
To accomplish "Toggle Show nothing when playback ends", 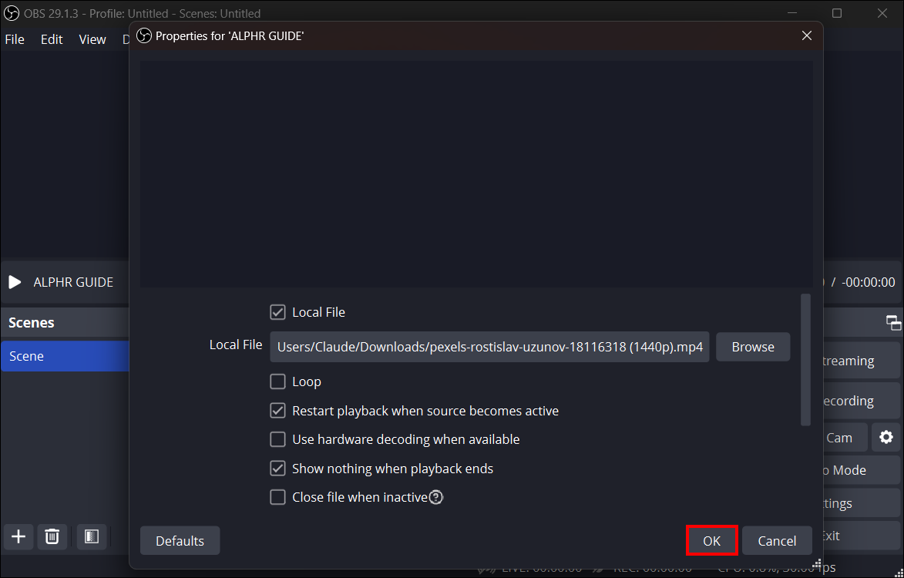I will (278, 468).
